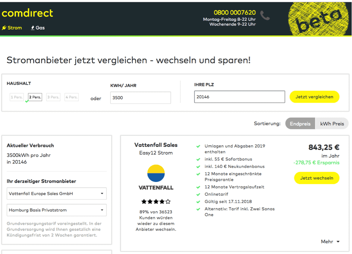Click the four-star rating of Vattenfall
The height and width of the screenshot is (254, 352).
click(x=156, y=202)
